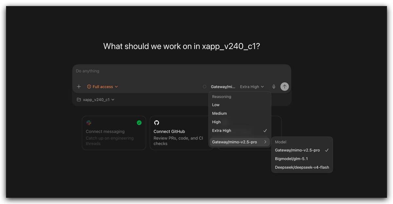Select High reasoning level
Image resolution: width=393 pixels, height=204 pixels.
[x=240, y=122]
